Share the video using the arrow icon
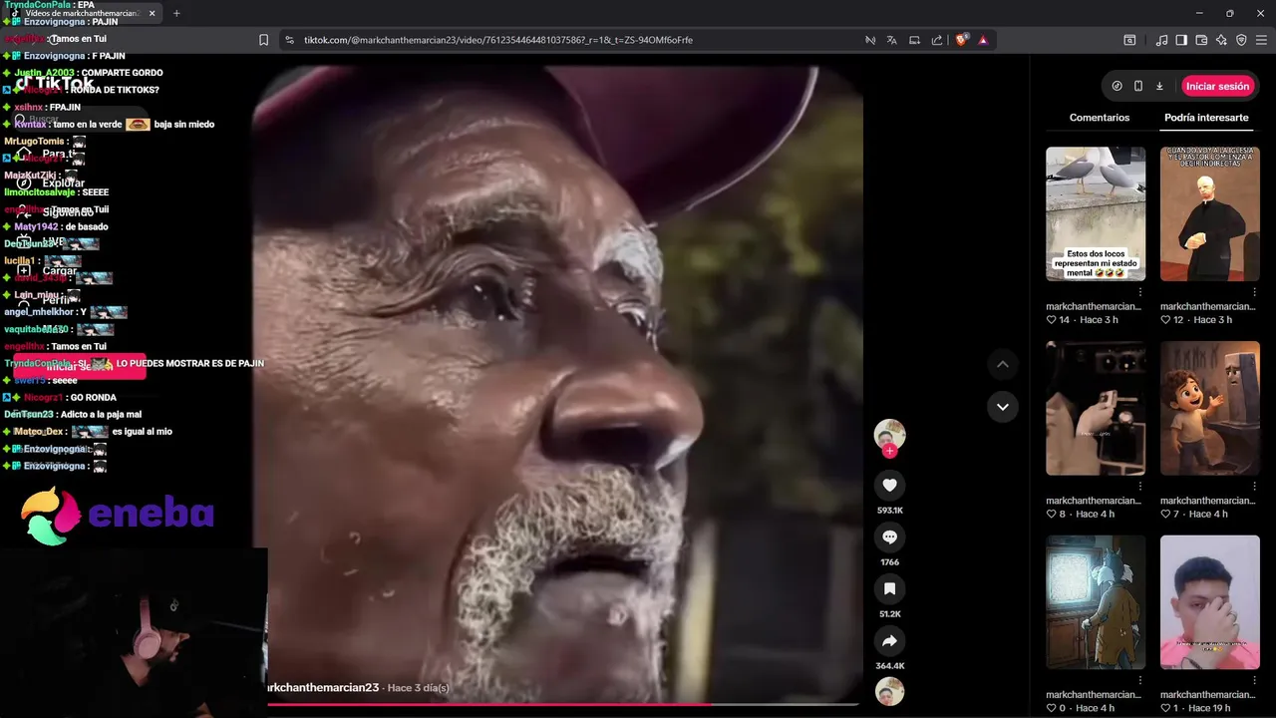This screenshot has height=718, width=1276. (889, 641)
